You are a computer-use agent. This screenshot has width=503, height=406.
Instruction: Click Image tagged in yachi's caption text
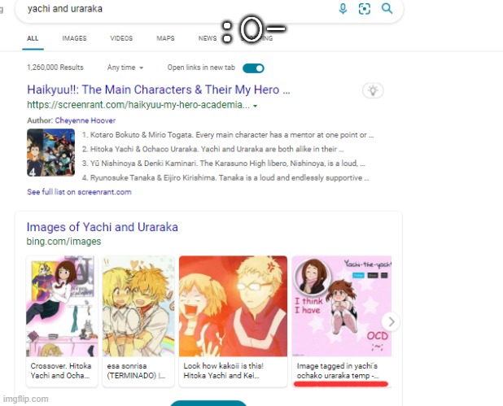[x=338, y=371]
